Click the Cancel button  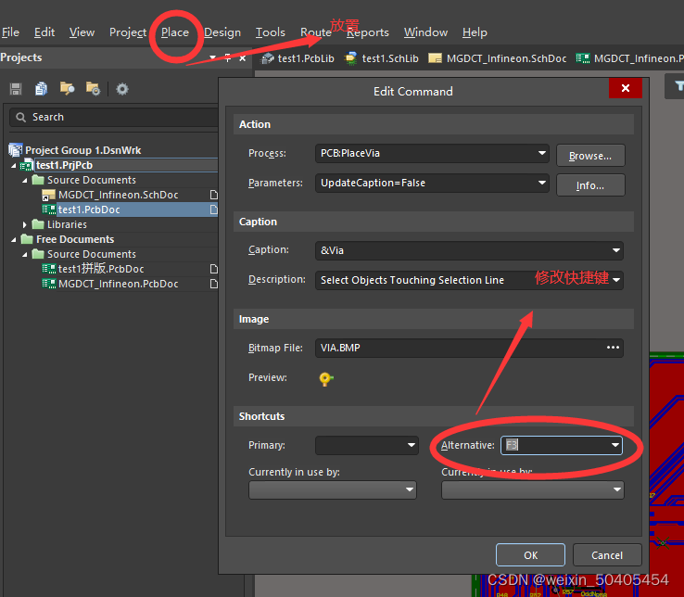click(x=607, y=555)
